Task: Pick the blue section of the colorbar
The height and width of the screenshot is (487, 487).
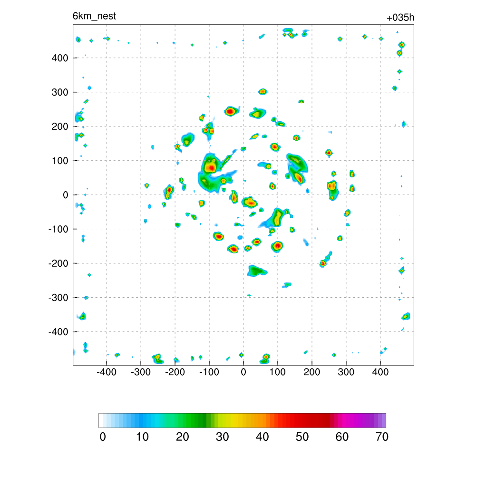Action: [x=136, y=420]
